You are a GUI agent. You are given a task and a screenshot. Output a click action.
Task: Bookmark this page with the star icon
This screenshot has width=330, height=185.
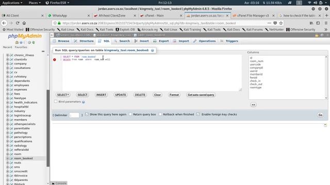point(281,23)
